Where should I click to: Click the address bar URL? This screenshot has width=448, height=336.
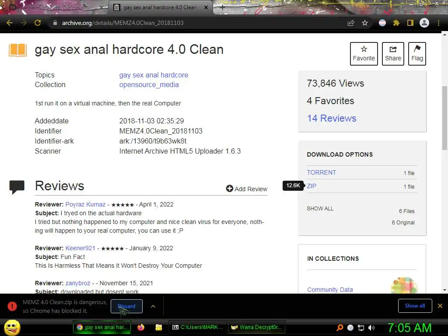point(122,23)
